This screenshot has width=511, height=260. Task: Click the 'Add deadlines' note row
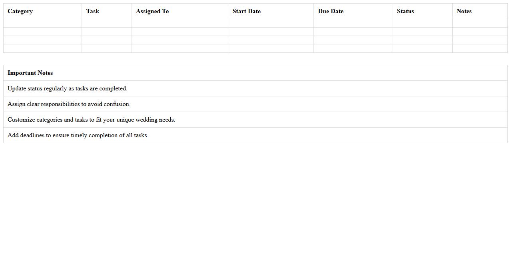pos(78,135)
